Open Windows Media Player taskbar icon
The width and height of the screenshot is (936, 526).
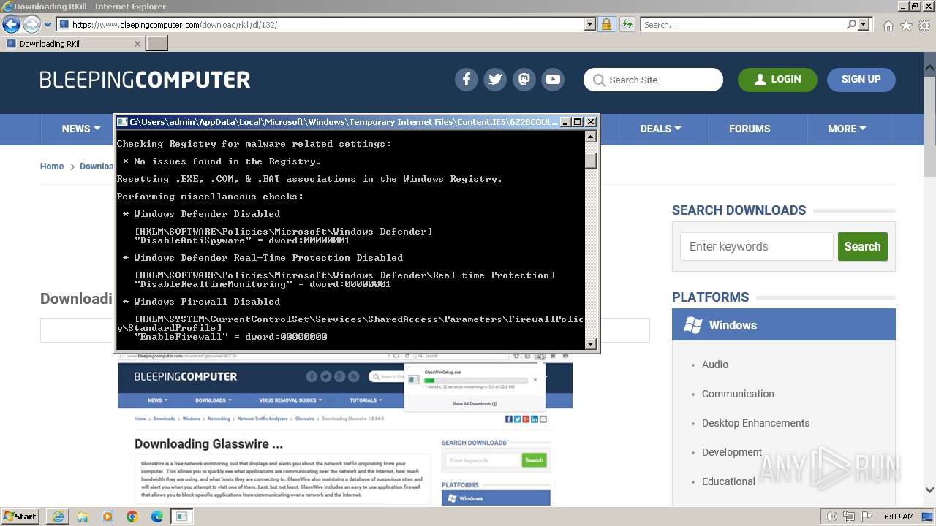[107, 517]
